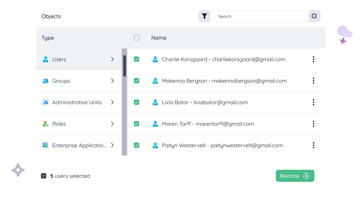Click the Type list vertical scrollbar
Image resolution: width=362 pixels, height=199 pixels.
click(124, 66)
